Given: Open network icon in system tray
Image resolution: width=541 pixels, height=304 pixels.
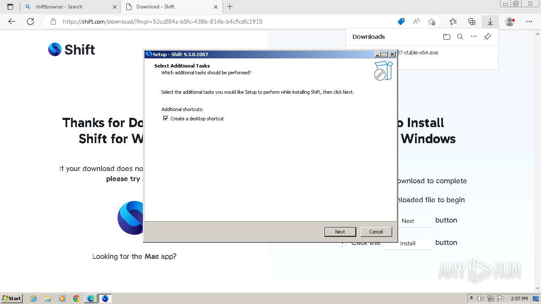Looking at the screenshot, I should [491, 299].
